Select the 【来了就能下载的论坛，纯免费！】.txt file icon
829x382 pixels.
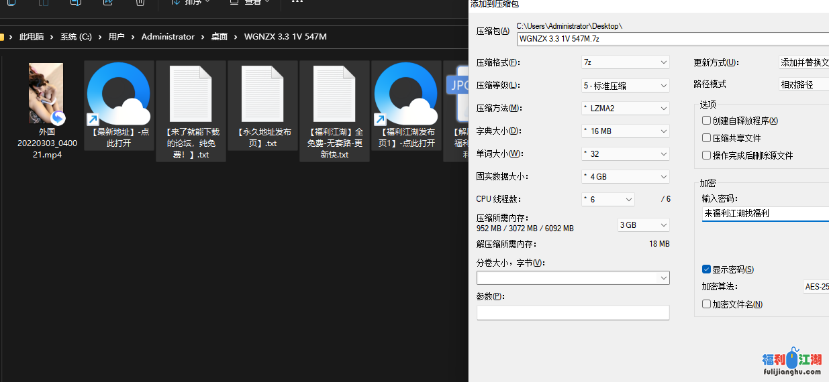[x=191, y=94]
